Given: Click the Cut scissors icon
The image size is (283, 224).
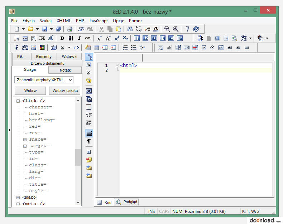Looking at the screenshot, I should (x=101, y=29).
